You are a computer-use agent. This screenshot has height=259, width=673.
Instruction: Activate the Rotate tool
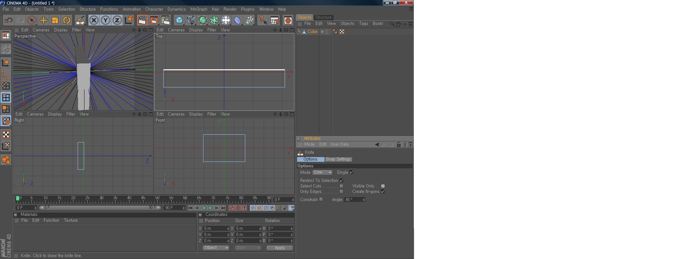coord(67,20)
